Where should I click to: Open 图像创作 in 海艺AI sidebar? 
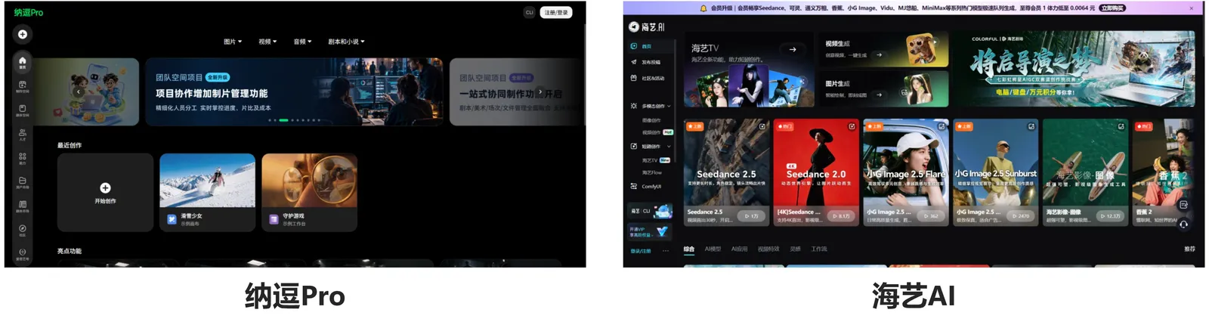click(x=651, y=120)
